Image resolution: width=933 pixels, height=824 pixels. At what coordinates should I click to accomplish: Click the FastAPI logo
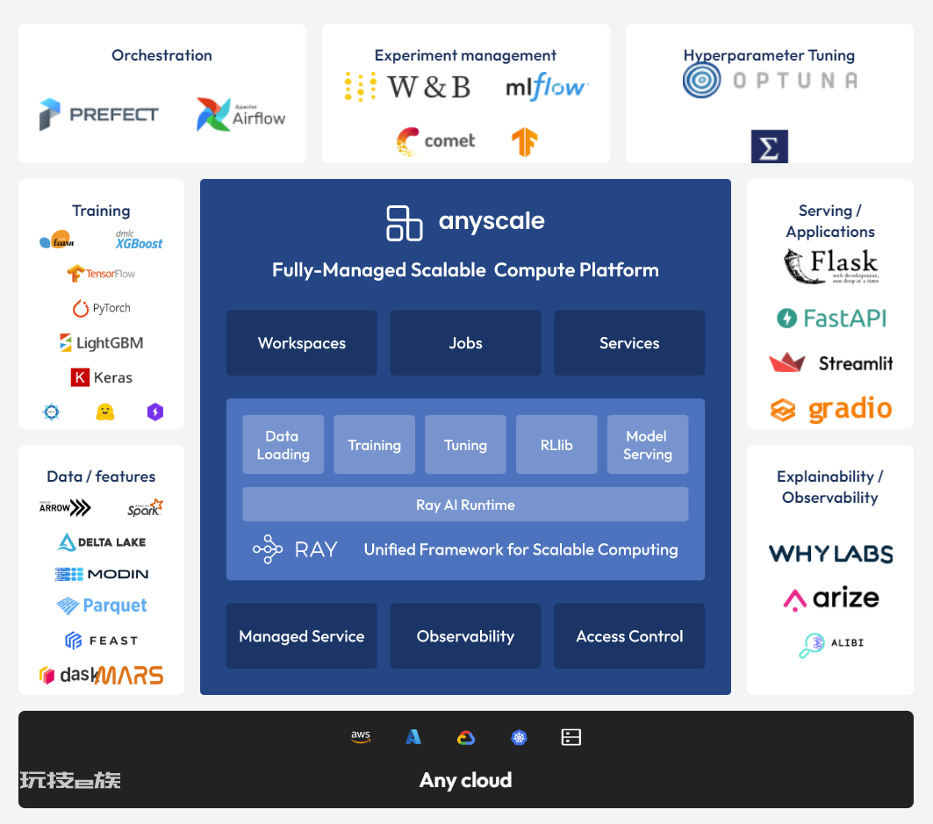(x=830, y=319)
